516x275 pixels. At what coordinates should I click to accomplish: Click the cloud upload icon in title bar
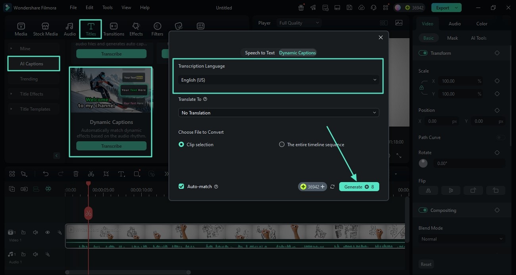coord(361,8)
